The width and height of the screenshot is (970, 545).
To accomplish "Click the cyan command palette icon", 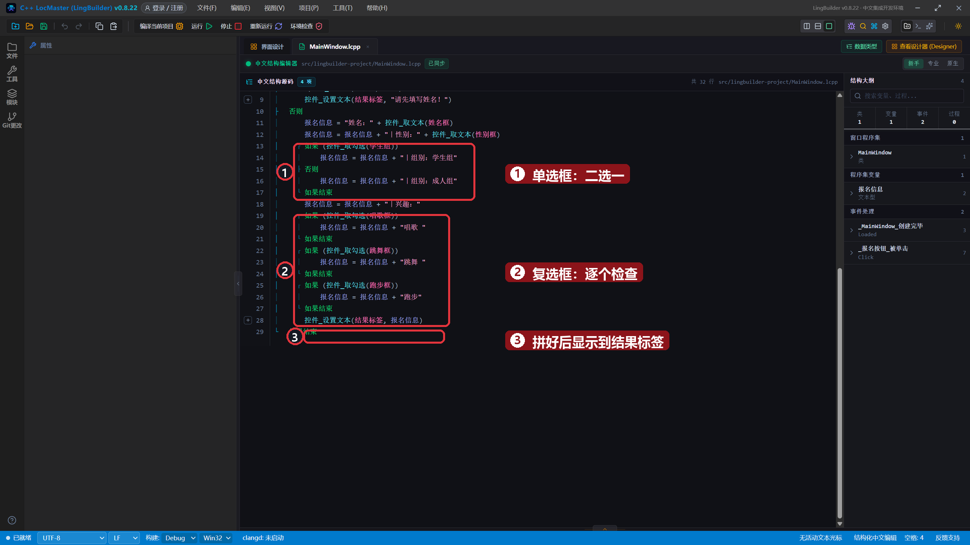I will point(874,26).
